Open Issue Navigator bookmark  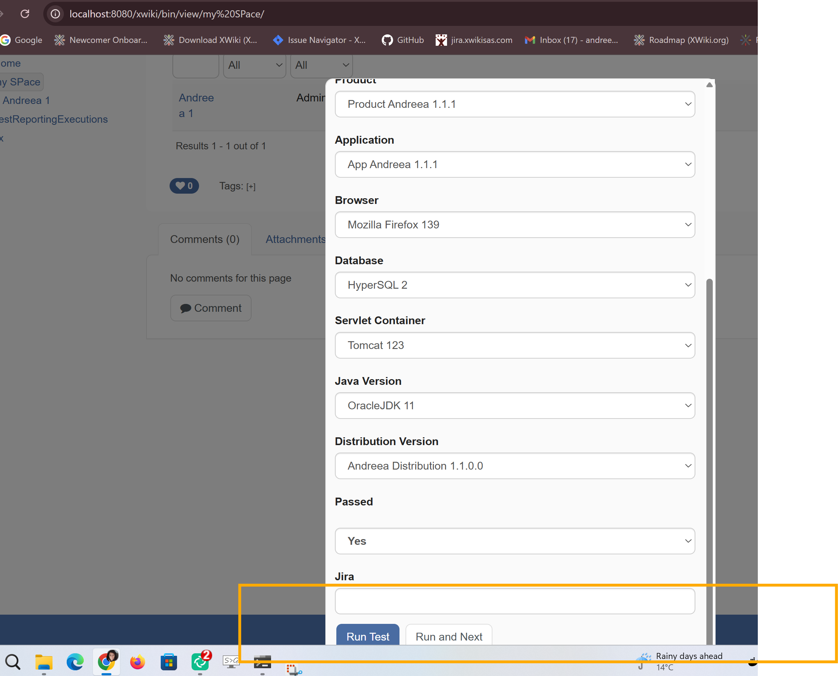(x=319, y=40)
